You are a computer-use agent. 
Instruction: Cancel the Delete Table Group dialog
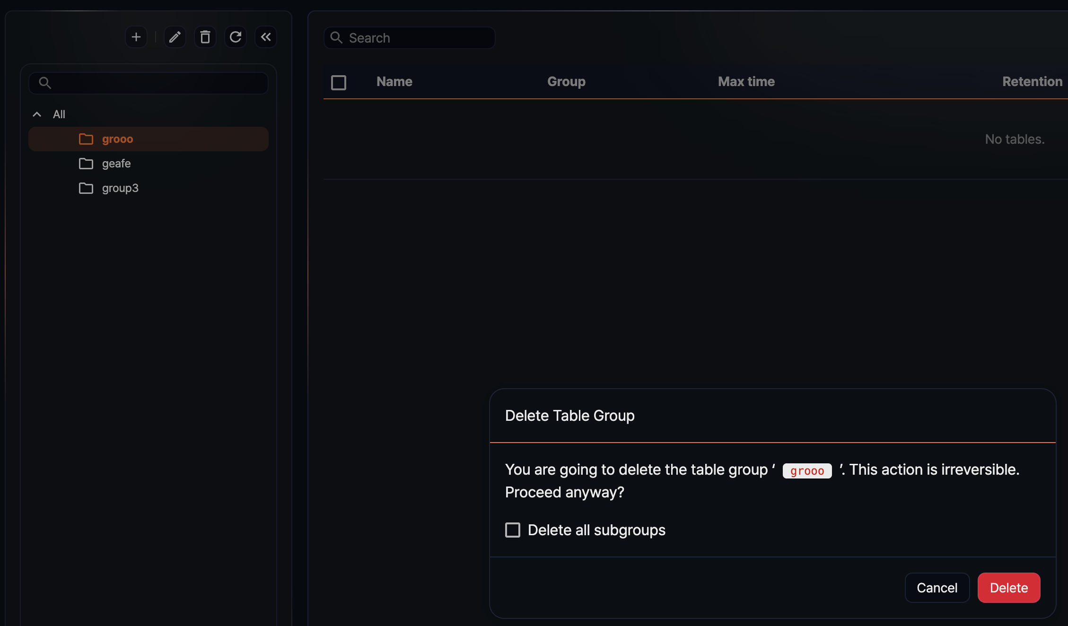(937, 587)
